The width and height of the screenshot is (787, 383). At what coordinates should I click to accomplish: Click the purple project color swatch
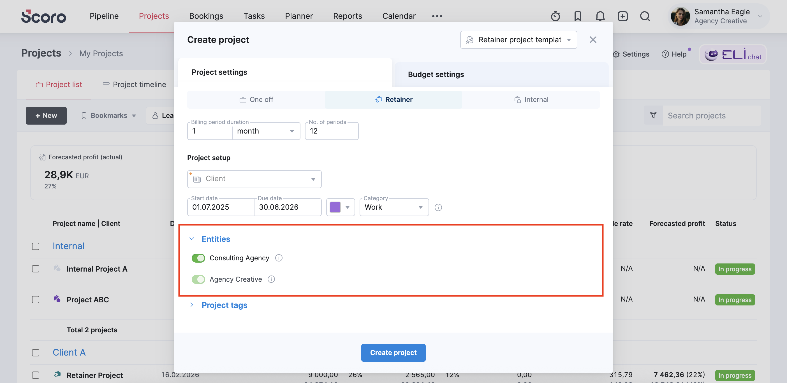[x=335, y=207]
